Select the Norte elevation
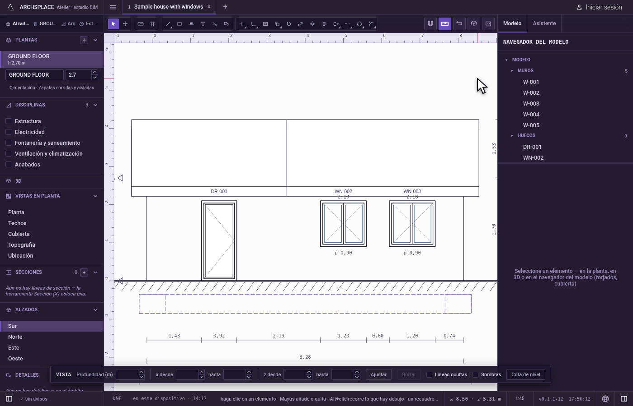The image size is (633, 406). click(52, 337)
